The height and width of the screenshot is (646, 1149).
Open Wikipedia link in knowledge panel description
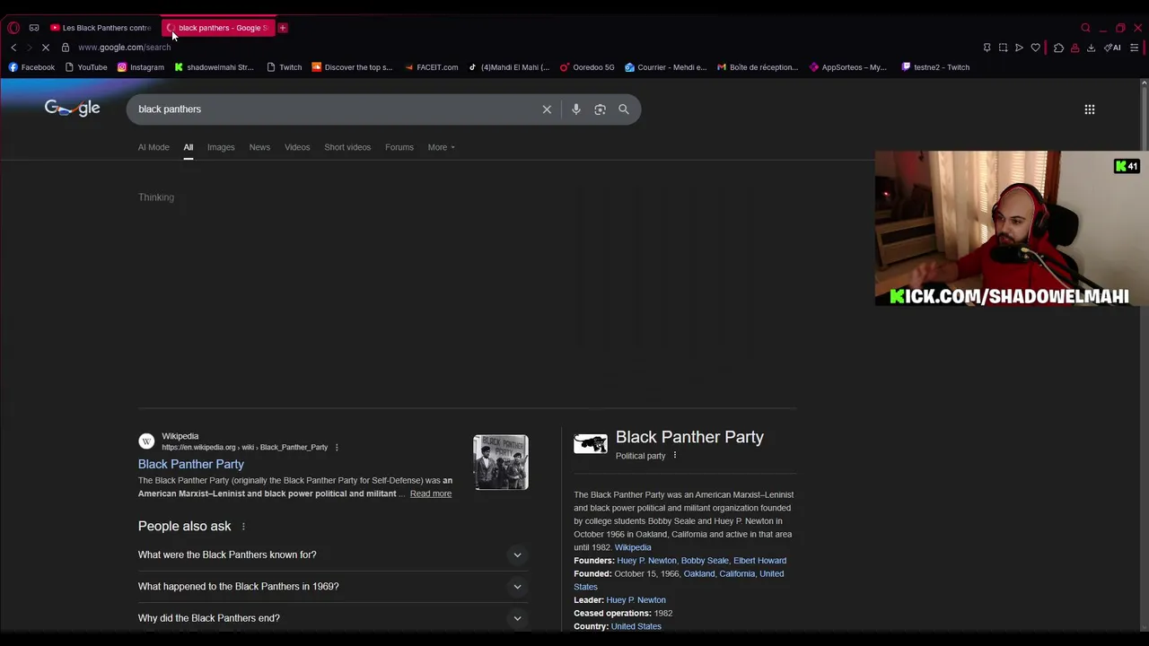click(633, 547)
